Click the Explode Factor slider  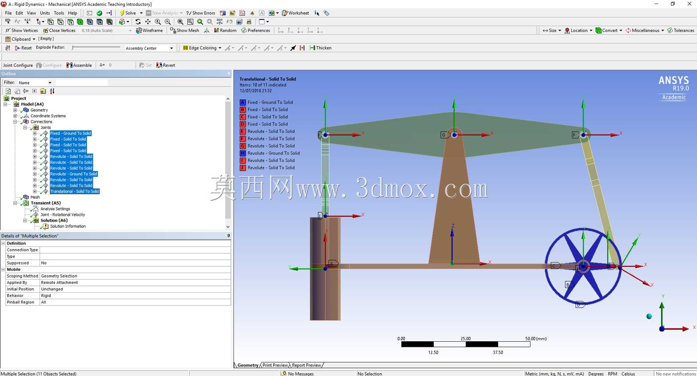click(x=96, y=47)
